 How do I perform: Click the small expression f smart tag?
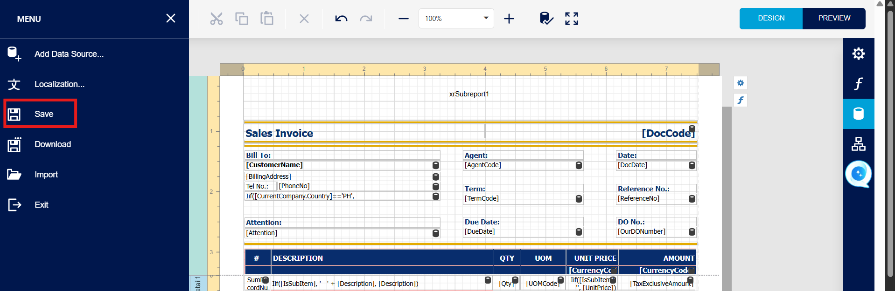(x=741, y=100)
